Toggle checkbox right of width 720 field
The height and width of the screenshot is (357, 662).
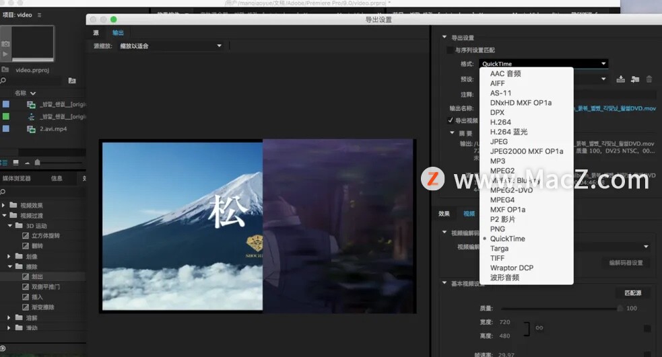(647, 328)
